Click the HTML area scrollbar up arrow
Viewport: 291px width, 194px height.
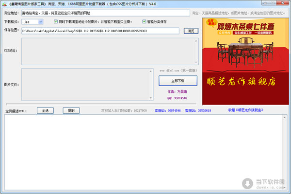[285, 117]
